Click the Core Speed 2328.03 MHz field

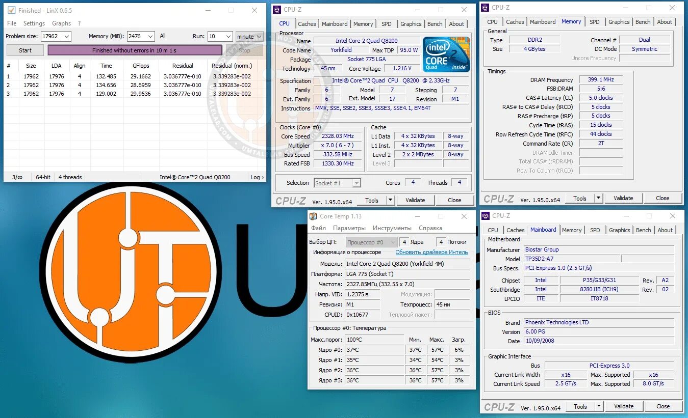pyautogui.click(x=337, y=136)
